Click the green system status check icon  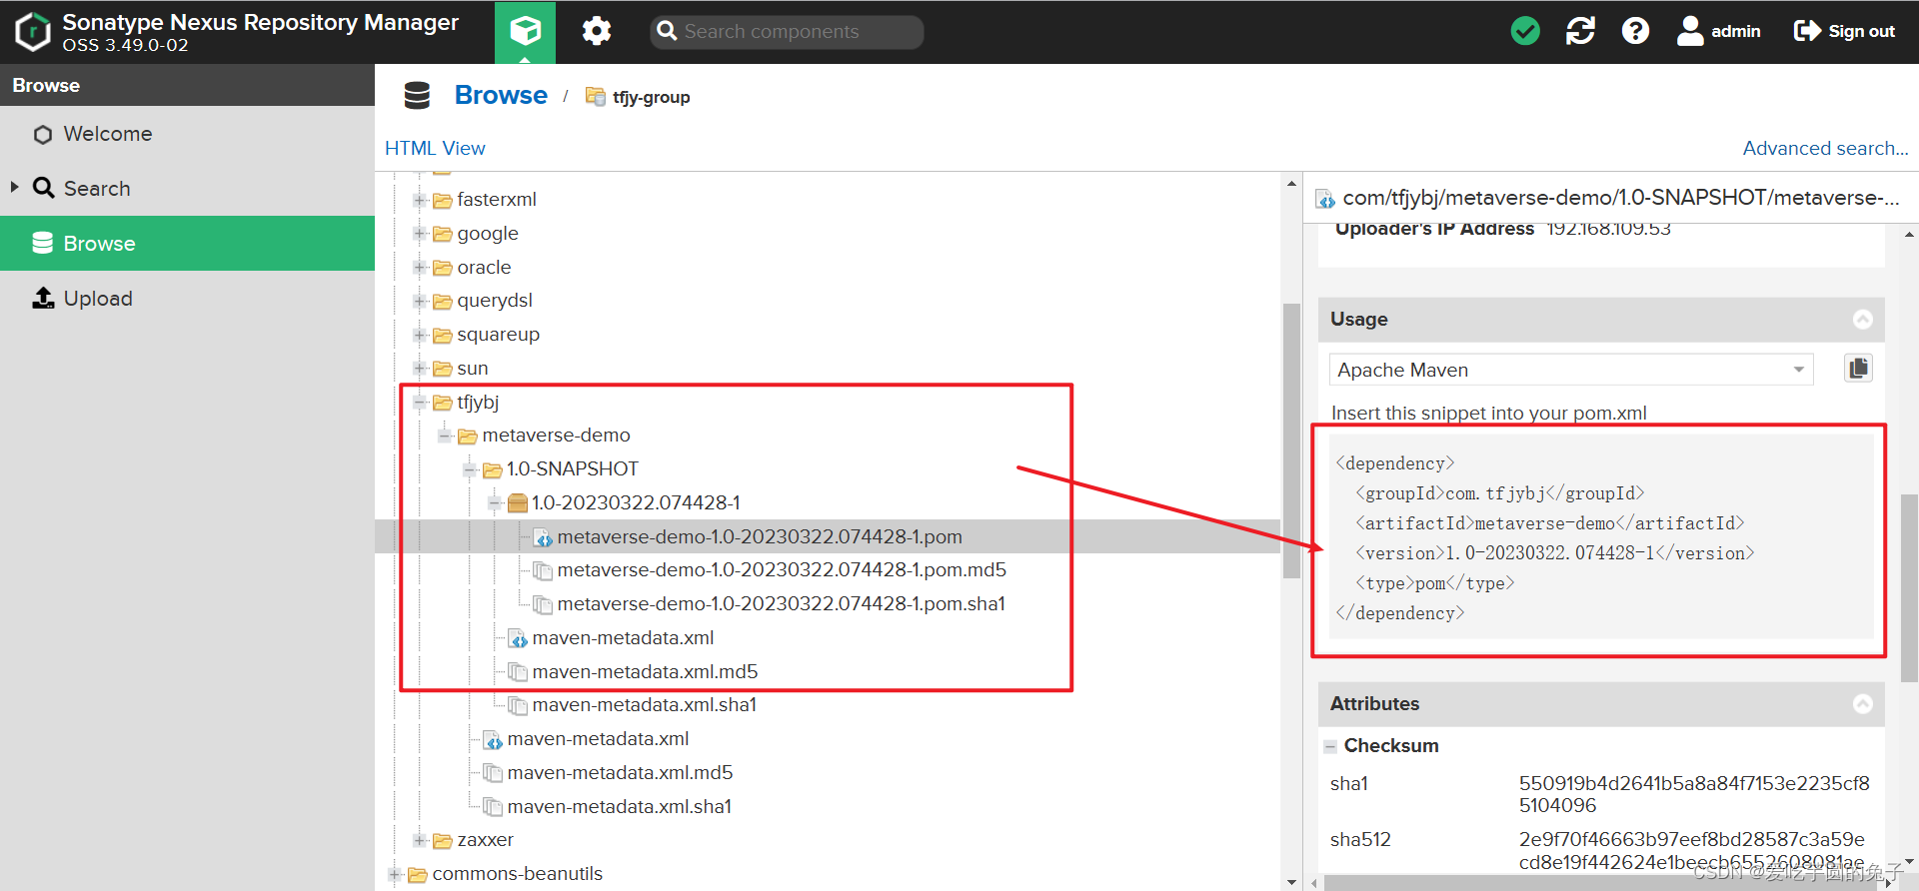1525,31
